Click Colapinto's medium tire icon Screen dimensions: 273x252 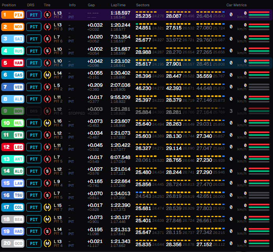[47, 207]
